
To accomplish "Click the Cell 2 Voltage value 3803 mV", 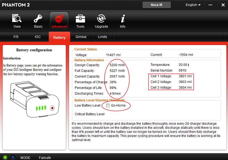I will pos(185,82).
